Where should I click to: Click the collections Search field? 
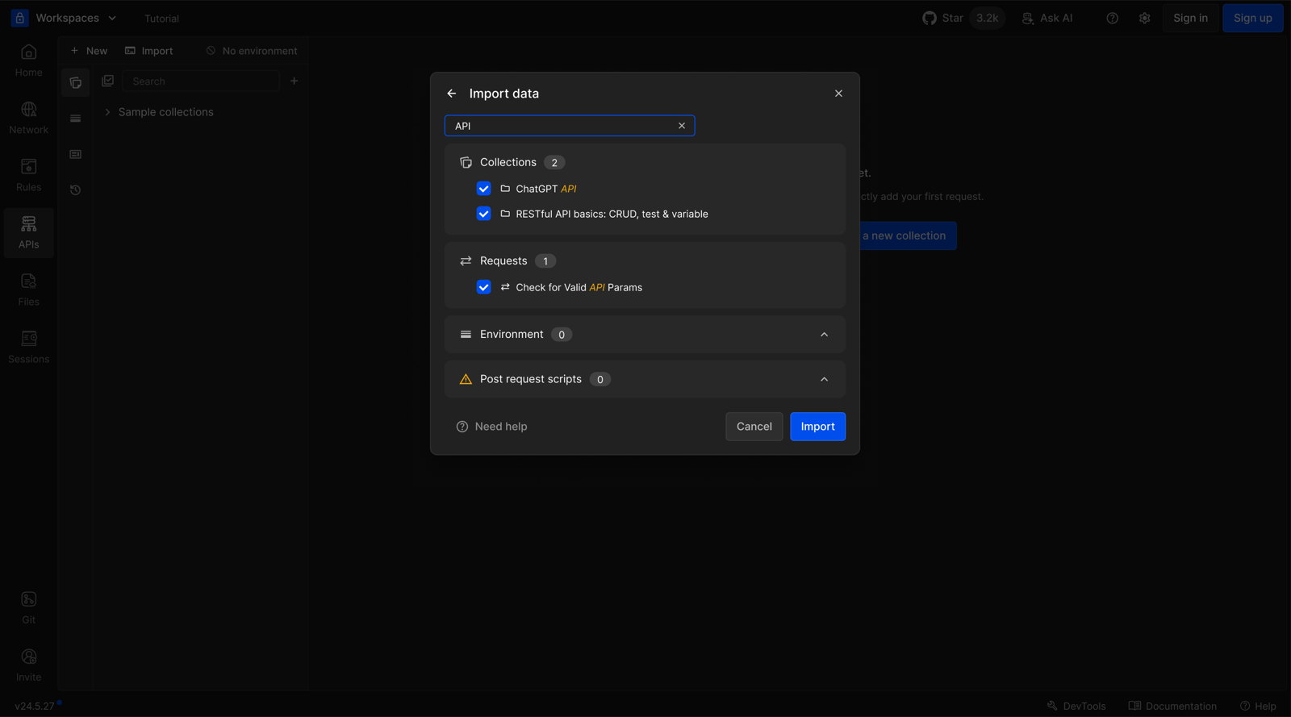tap(201, 81)
